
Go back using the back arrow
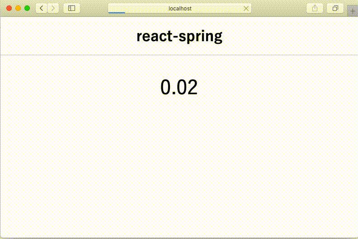41,8
